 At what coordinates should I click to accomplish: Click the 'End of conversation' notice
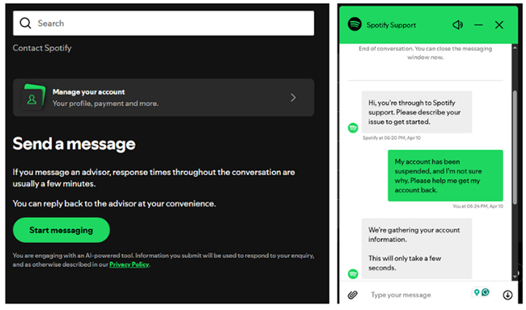point(426,53)
